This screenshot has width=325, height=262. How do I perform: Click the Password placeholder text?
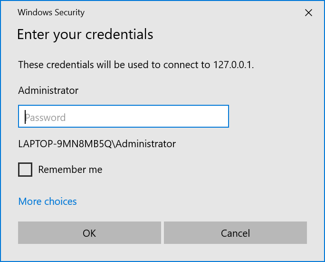tap(46, 118)
